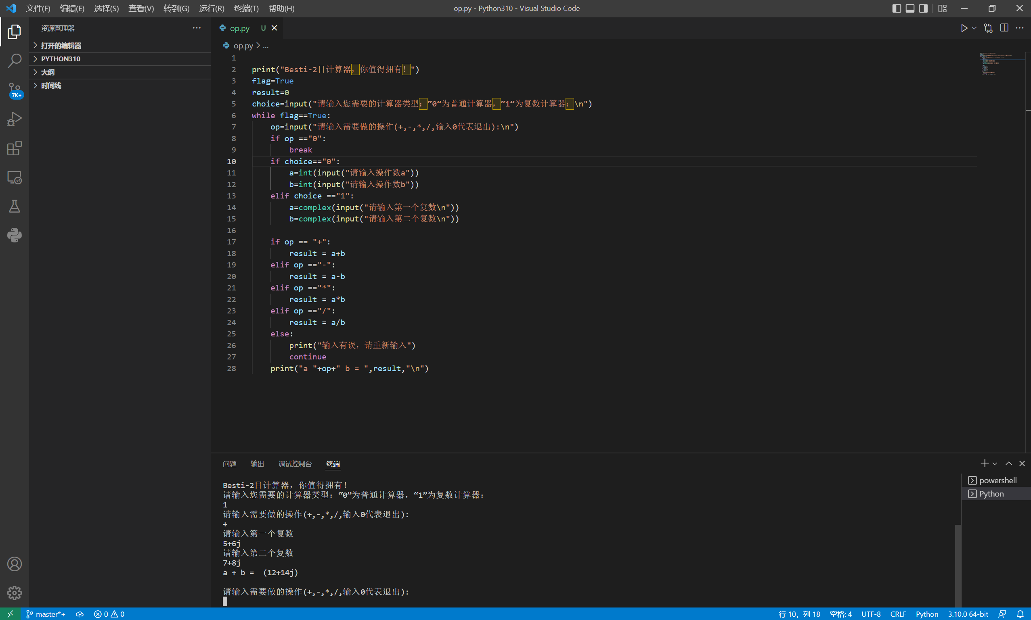This screenshot has height=620, width=1031.
Task: Click the master*+ git branch button
Action: tap(46, 614)
